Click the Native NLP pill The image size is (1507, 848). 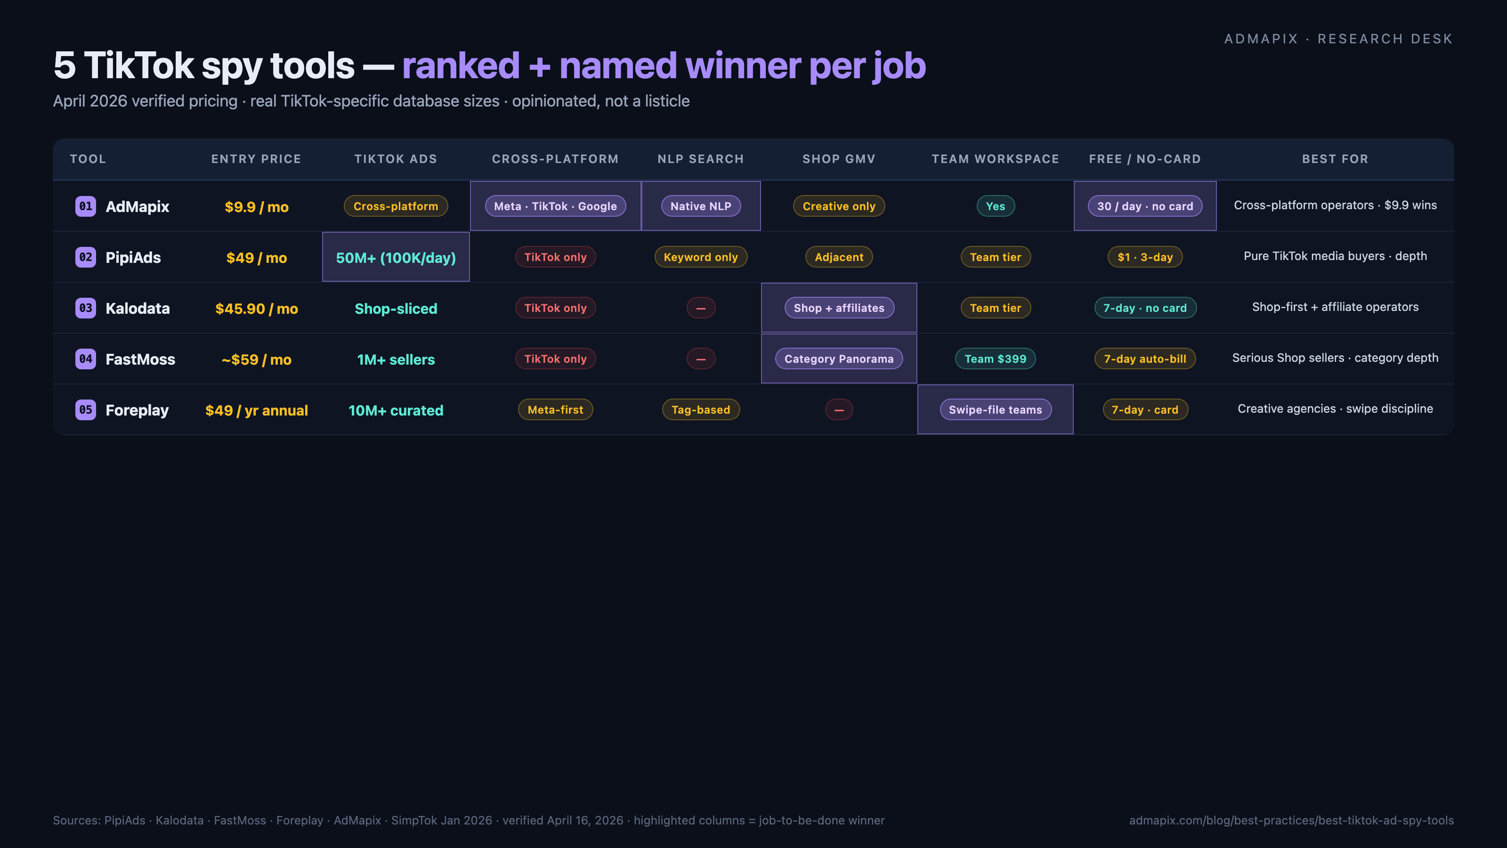click(700, 206)
